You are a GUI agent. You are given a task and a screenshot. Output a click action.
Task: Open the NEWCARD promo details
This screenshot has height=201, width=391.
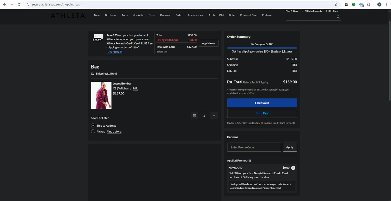tap(235, 168)
